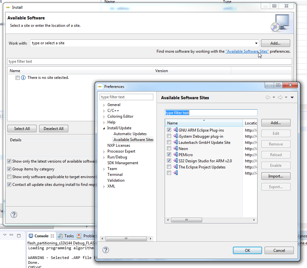This screenshot has height=268, width=307.
Task: Minimize the panel left of the Console
Action: (11, 235)
